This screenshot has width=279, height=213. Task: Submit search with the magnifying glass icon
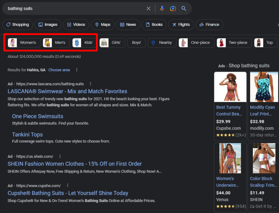point(184,8)
